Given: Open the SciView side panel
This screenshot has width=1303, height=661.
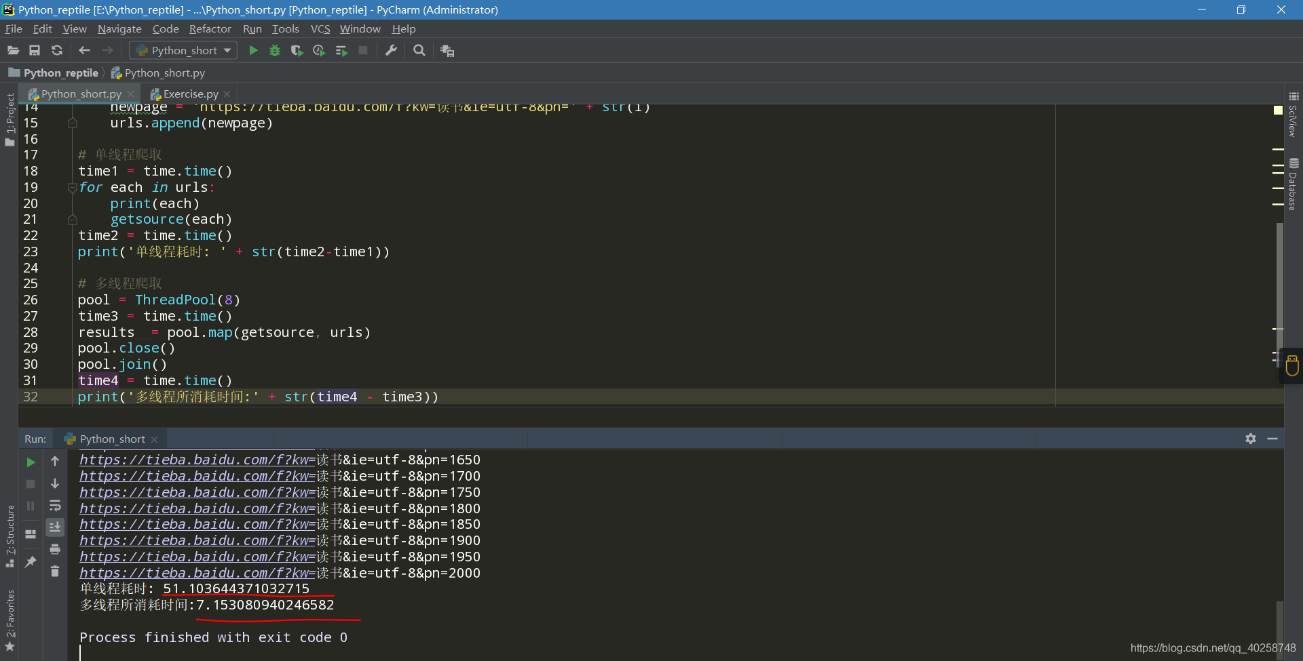Looking at the screenshot, I should tap(1293, 115).
